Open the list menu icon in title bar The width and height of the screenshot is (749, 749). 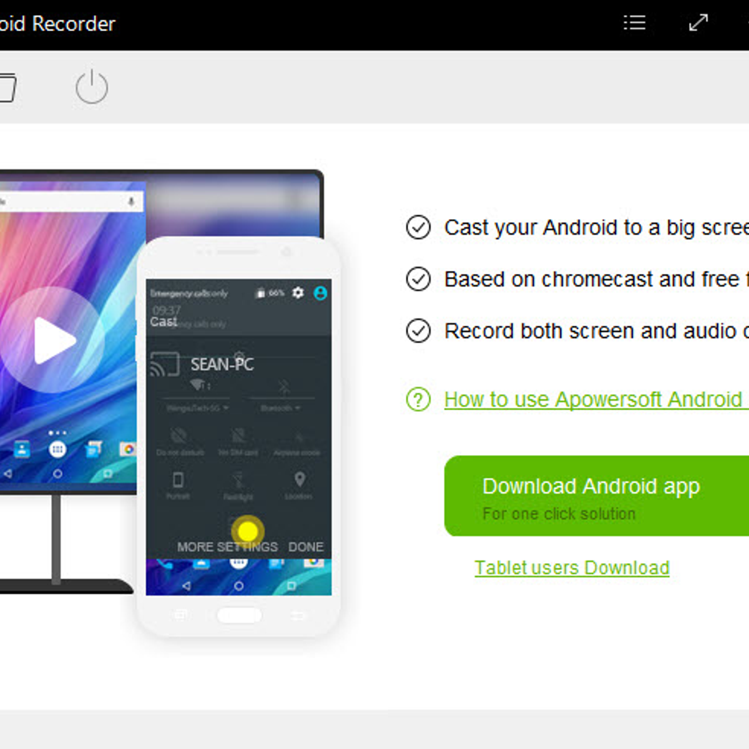tap(634, 23)
